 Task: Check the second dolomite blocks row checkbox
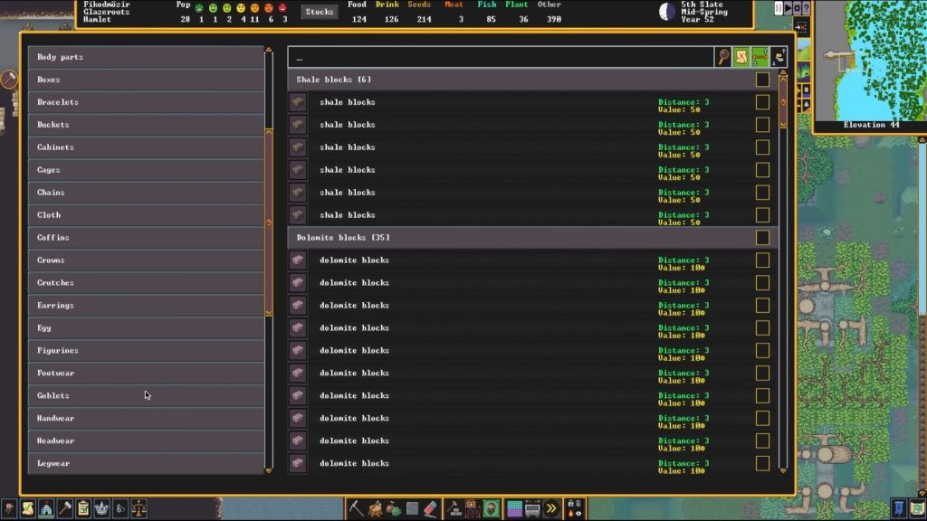[x=762, y=283]
